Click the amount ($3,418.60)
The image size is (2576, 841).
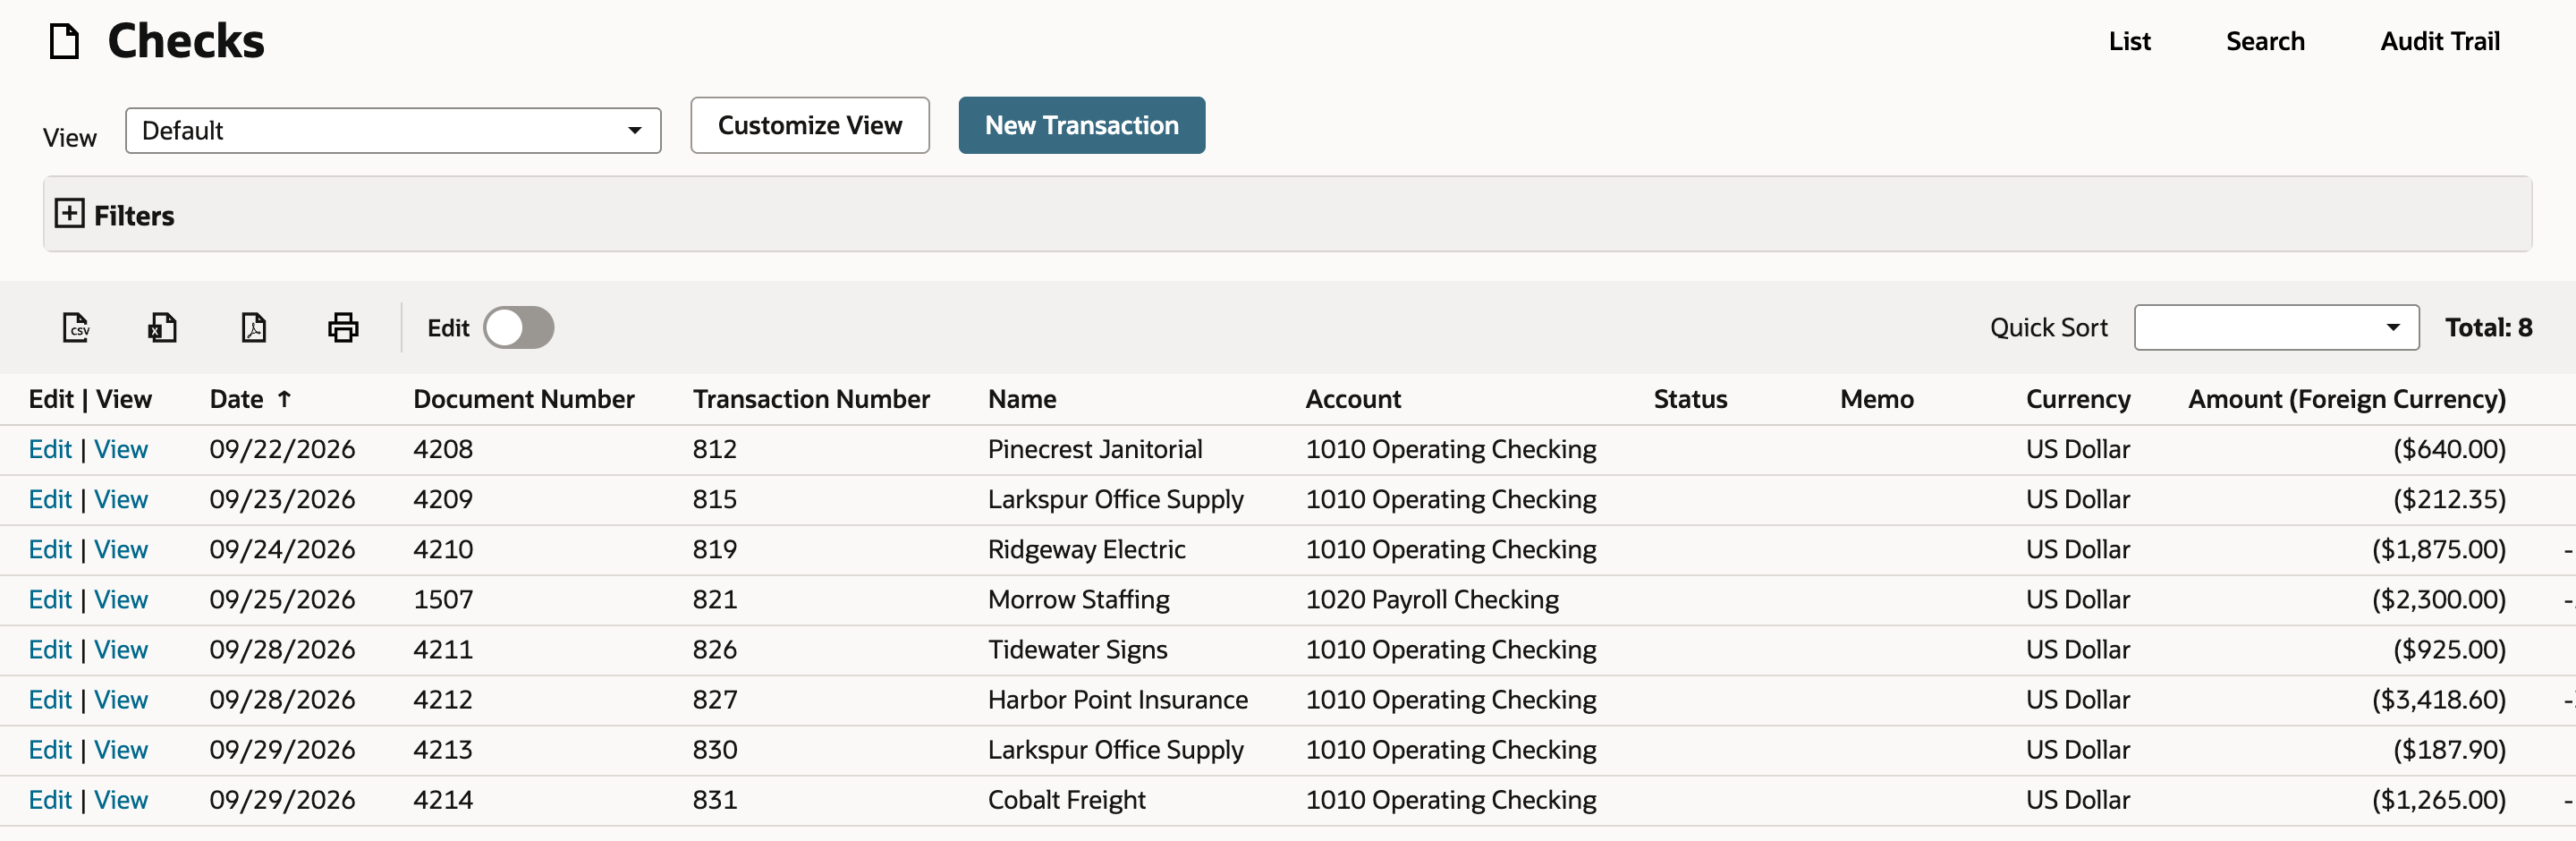point(2439,699)
